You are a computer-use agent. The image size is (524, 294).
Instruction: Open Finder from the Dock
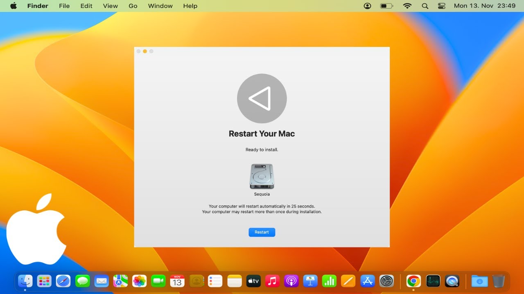point(25,281)
